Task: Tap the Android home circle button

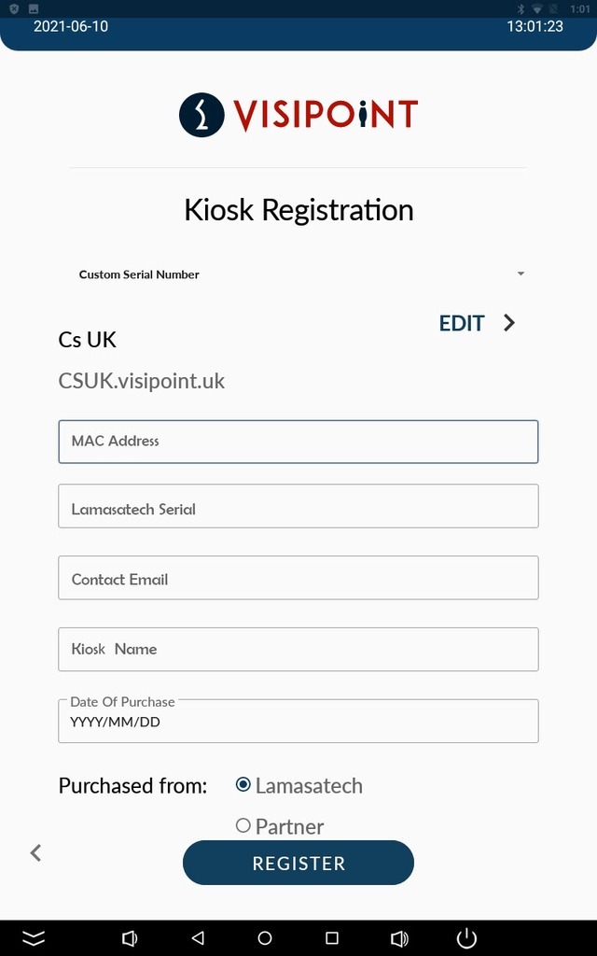Action: pos(264,937)
